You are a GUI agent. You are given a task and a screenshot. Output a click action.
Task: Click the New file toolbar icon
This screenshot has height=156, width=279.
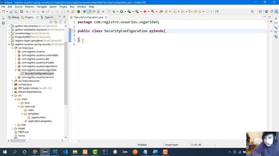(3, 12)
